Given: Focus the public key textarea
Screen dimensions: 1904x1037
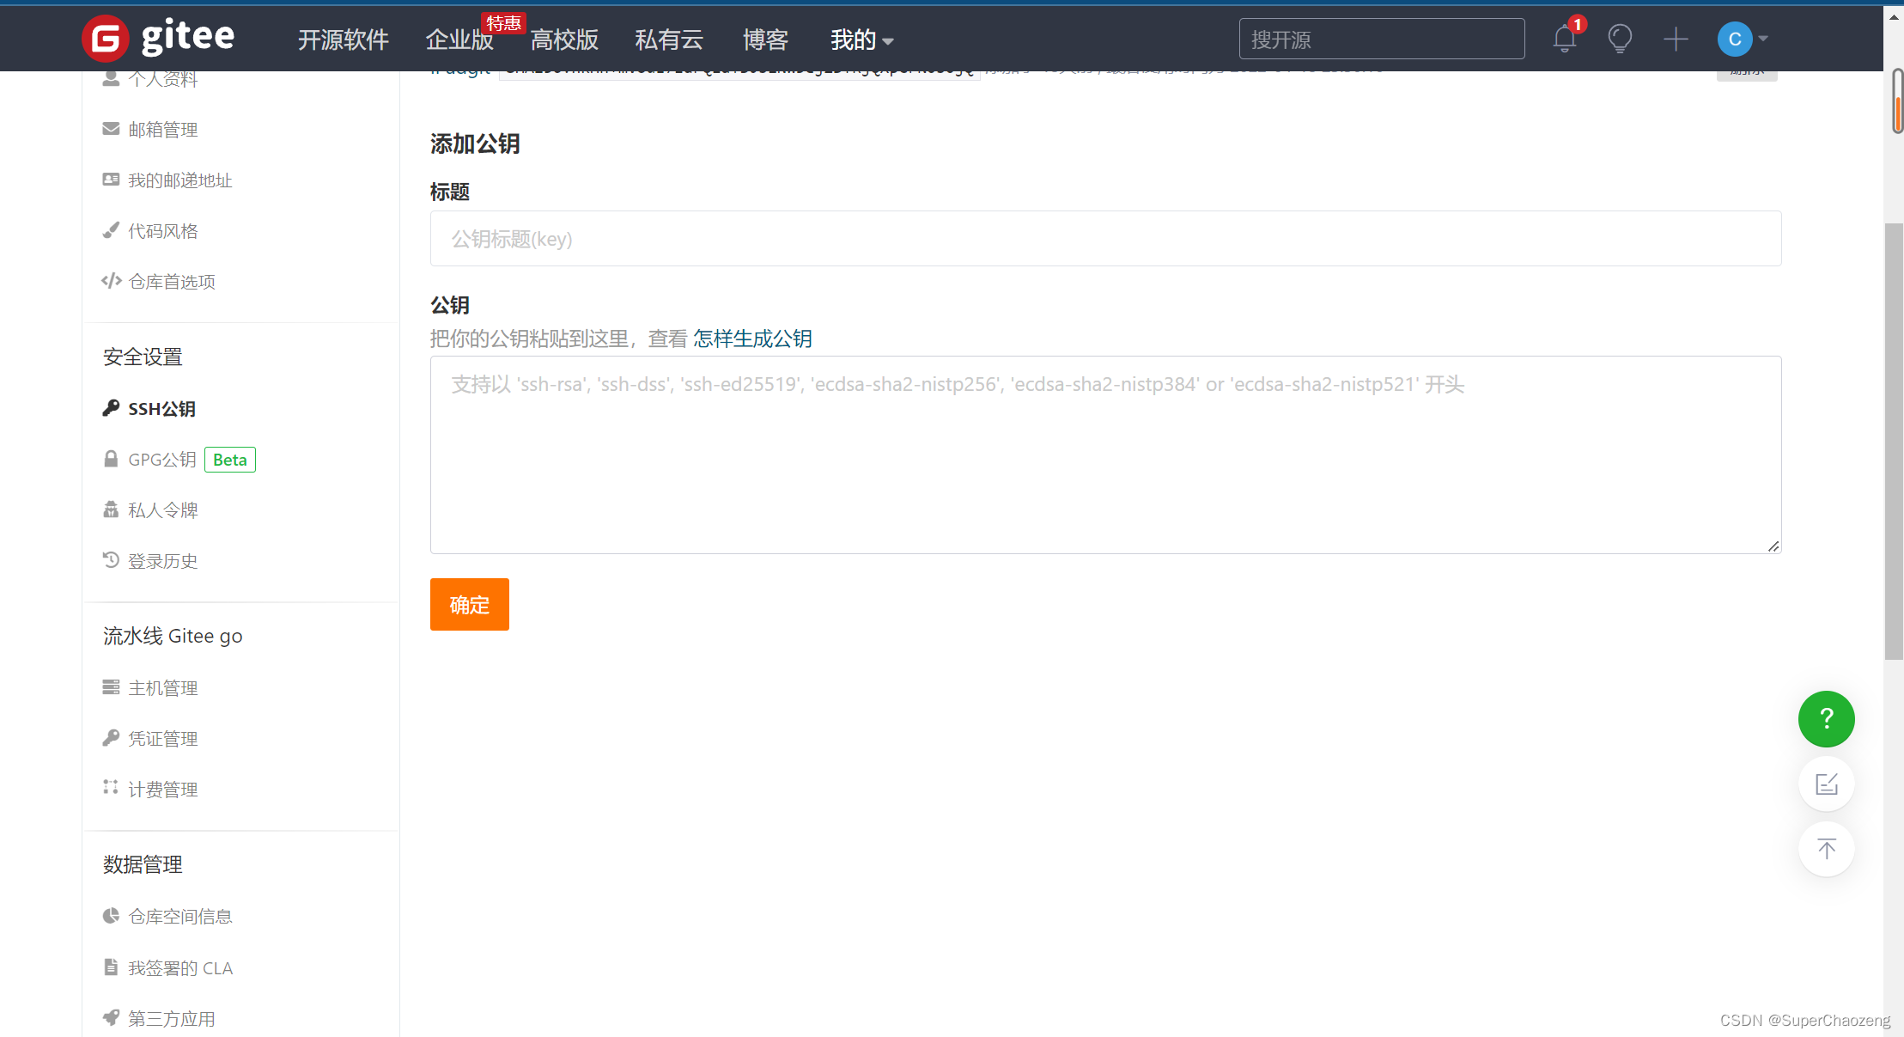Looking at the screenshot, I should (x=1105, y=455).
